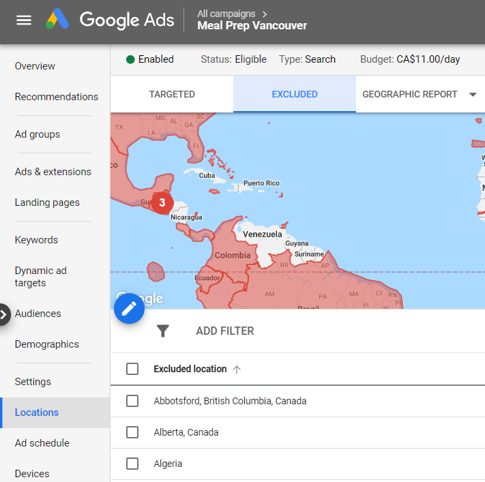
Task: Select the Excluded tab
Action: [x=294, y=95]
